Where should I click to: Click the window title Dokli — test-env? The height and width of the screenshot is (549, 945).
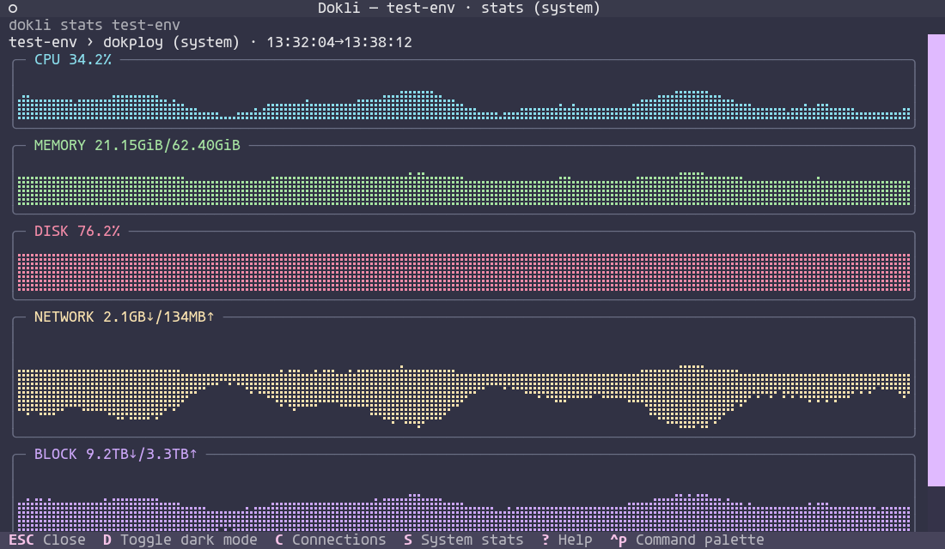tap(387, 9)
